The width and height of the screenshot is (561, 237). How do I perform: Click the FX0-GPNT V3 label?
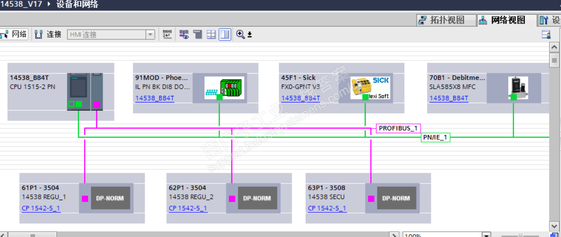click(x=301, y=87)
